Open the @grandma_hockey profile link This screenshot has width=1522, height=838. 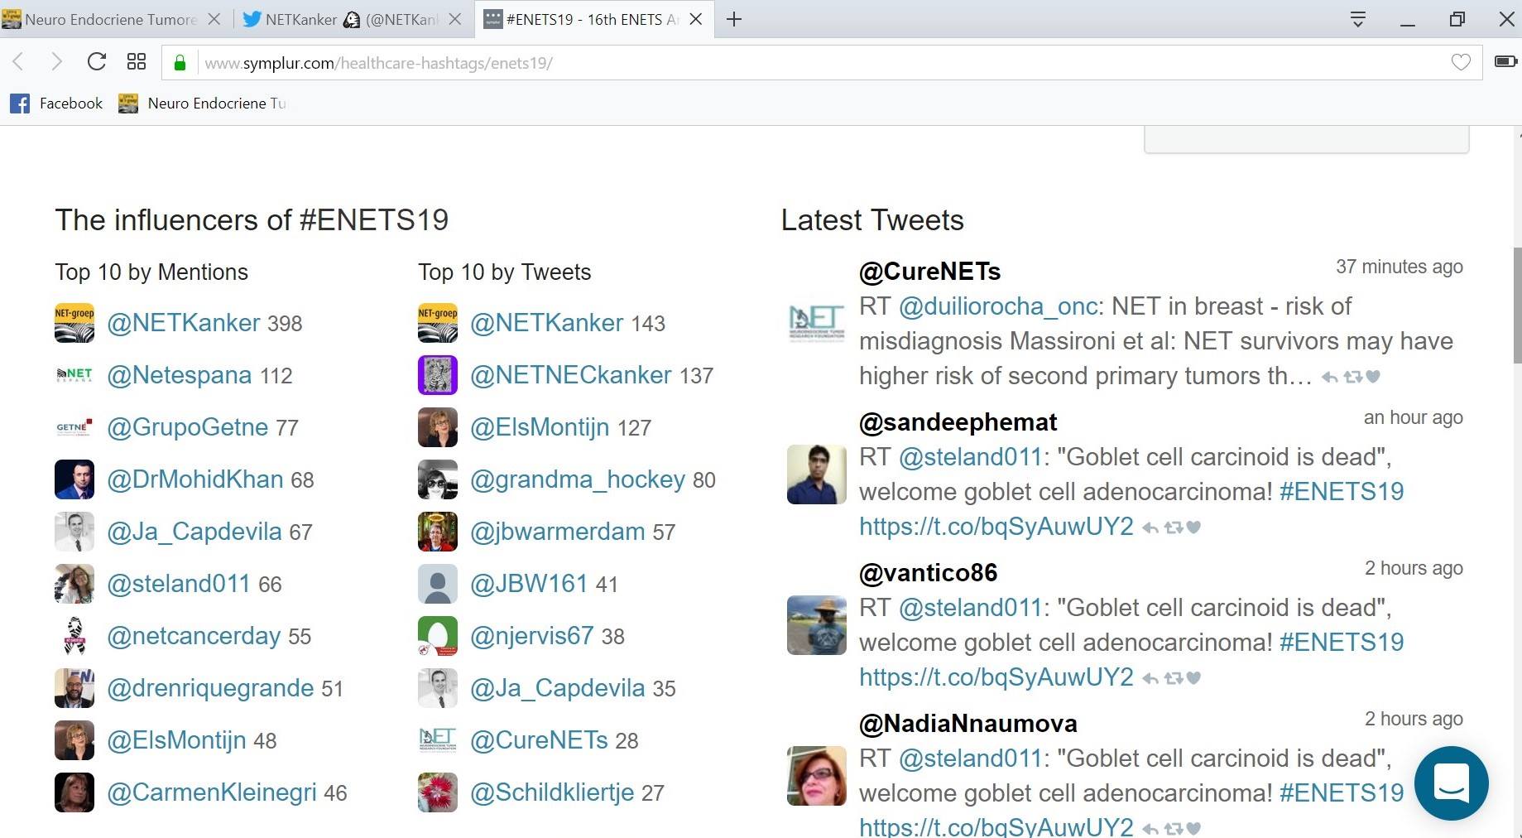click(578, 479)
